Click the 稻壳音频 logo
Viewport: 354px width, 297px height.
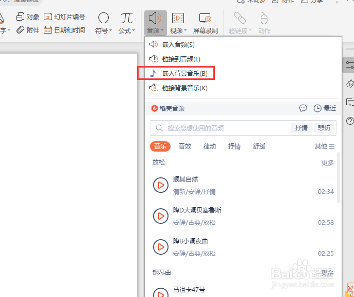pyautogui.click(x=155, y=108)
